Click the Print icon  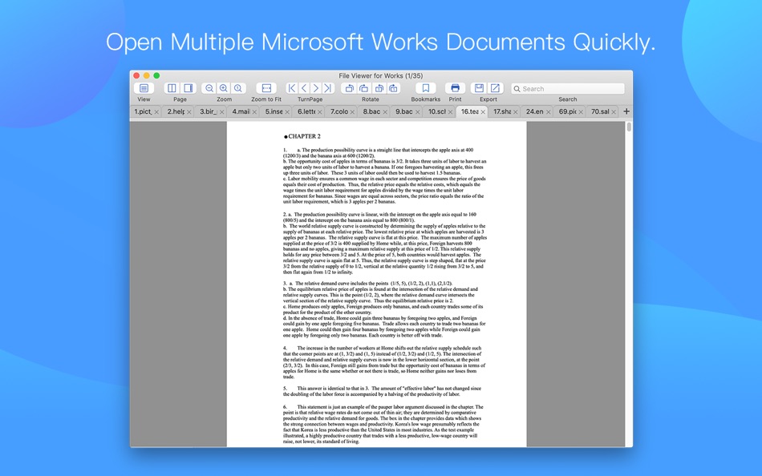tap(455, 88)
